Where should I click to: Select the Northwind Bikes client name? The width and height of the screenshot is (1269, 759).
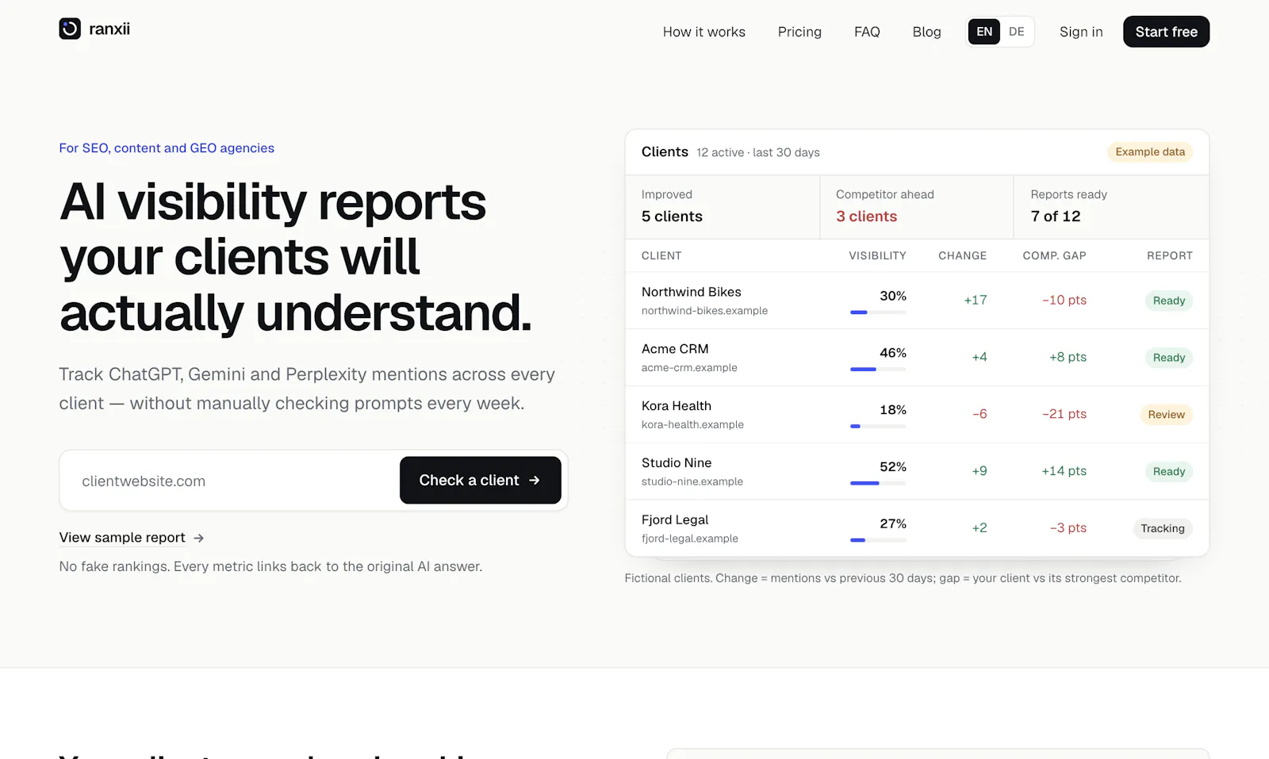click(x=692, y=292)
